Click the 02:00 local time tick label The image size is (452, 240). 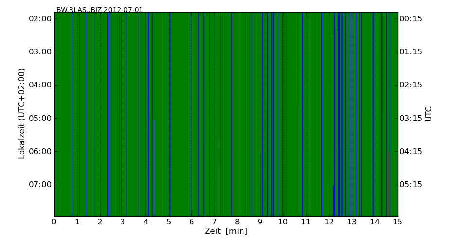point(40,19)
